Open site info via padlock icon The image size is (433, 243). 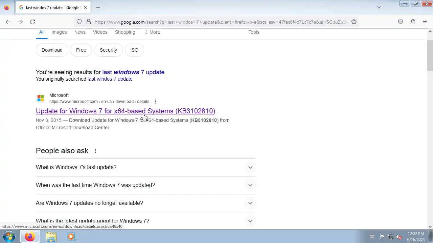point(89,22)
